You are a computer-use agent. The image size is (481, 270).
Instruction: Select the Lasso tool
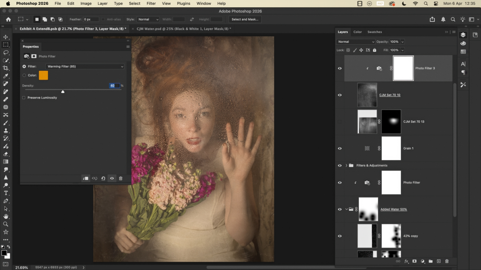[x=6, y=52]
